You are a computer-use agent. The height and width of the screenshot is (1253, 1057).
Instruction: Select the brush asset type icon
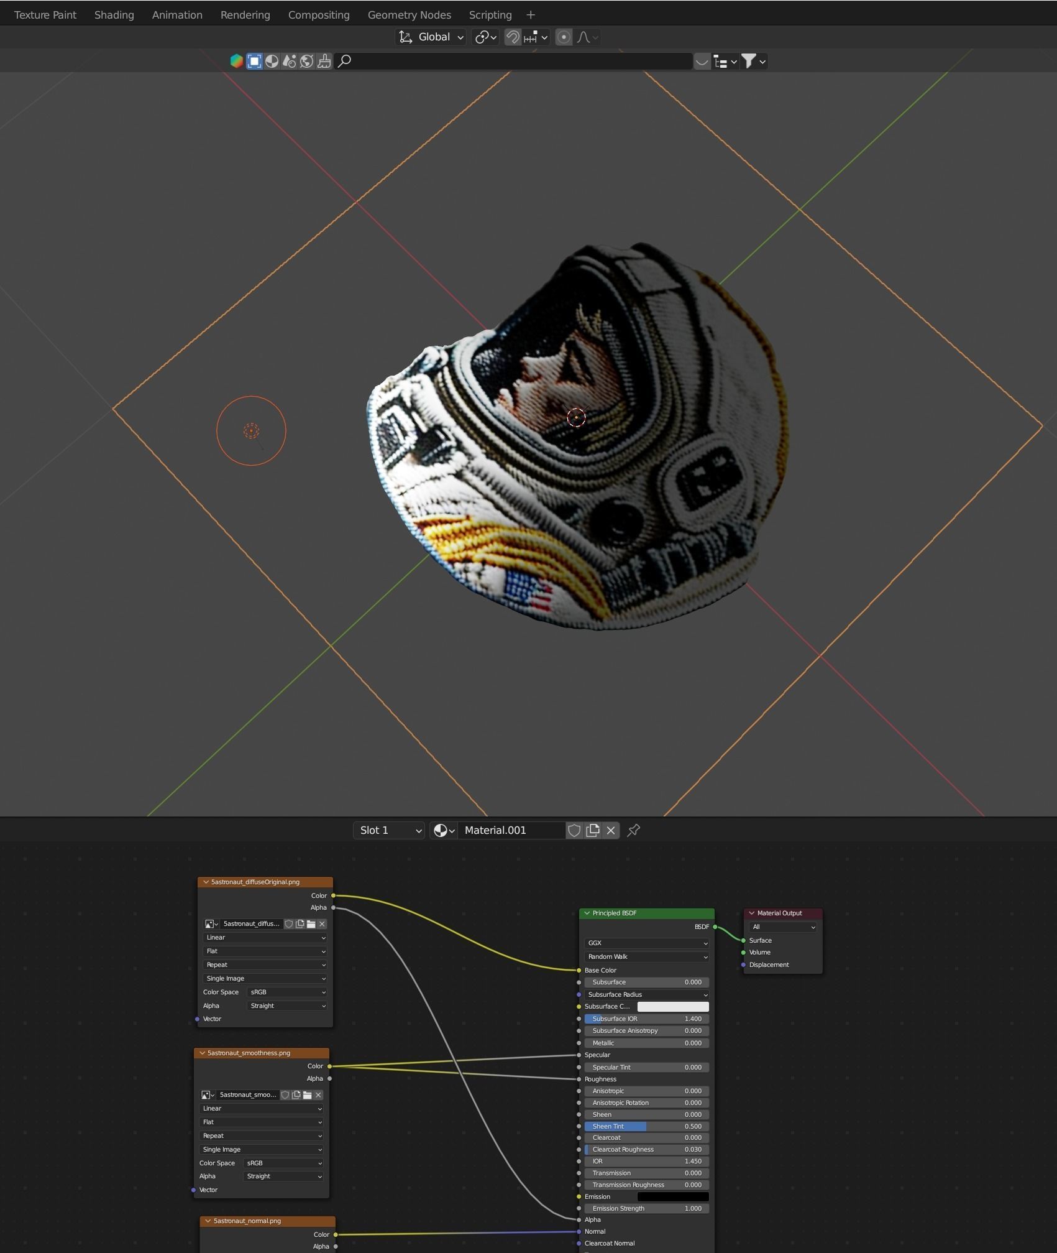coord(324,61)
